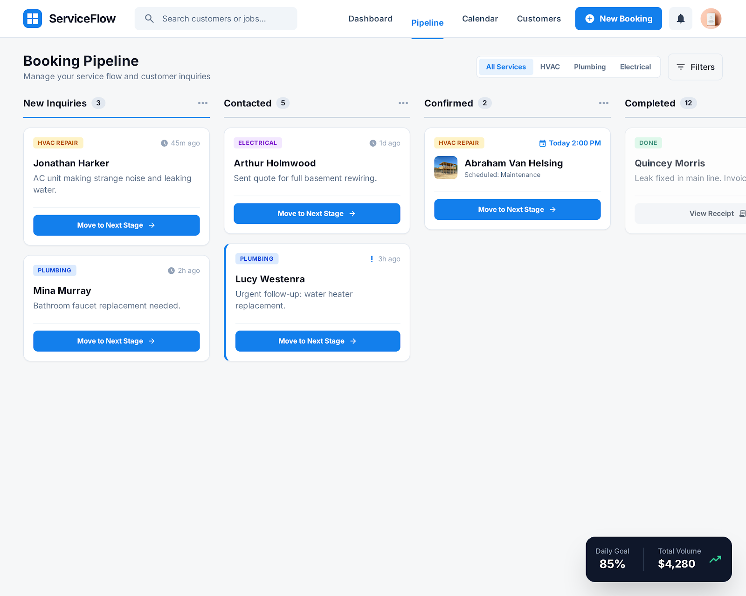746x596 pixels.
Task: Click the ServiceFlow grid logo icon
Action: pyautogui.click(x=33, y=19)
